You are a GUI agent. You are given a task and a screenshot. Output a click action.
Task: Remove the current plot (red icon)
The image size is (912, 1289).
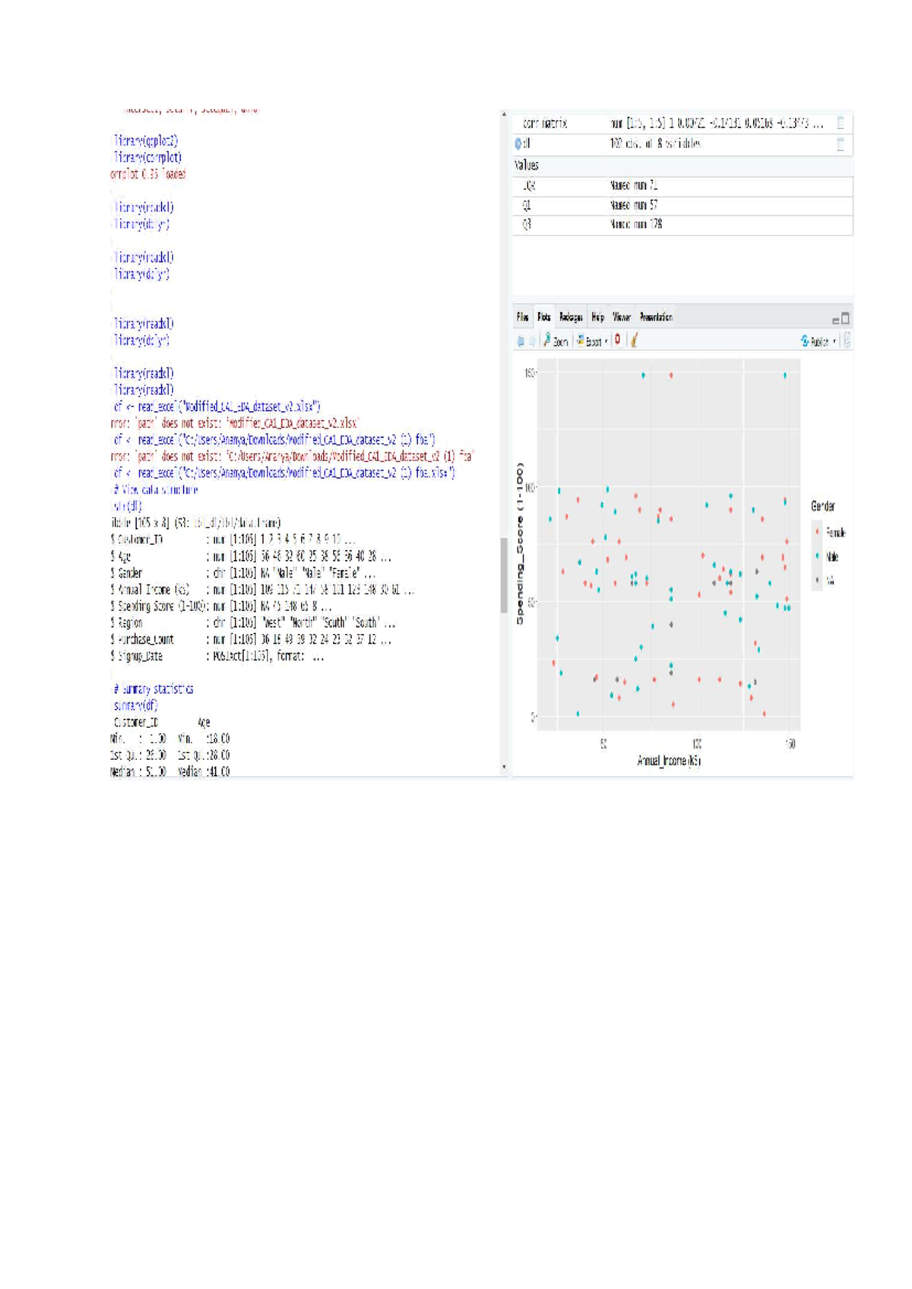(x=618, y=340)
